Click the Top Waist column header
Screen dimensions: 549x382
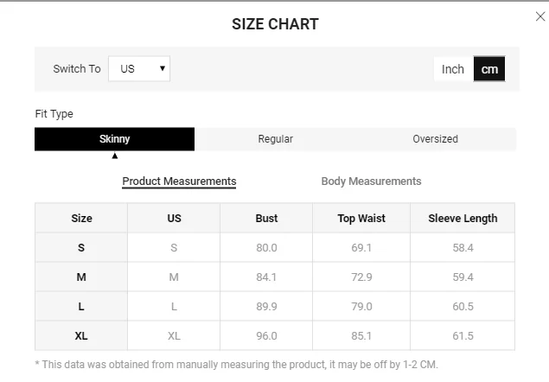point(361,219)
